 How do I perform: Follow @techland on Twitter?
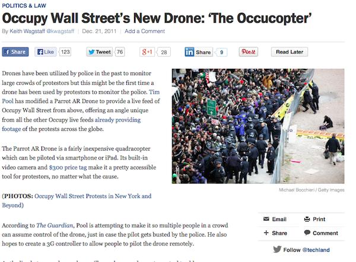coord(301,250)
